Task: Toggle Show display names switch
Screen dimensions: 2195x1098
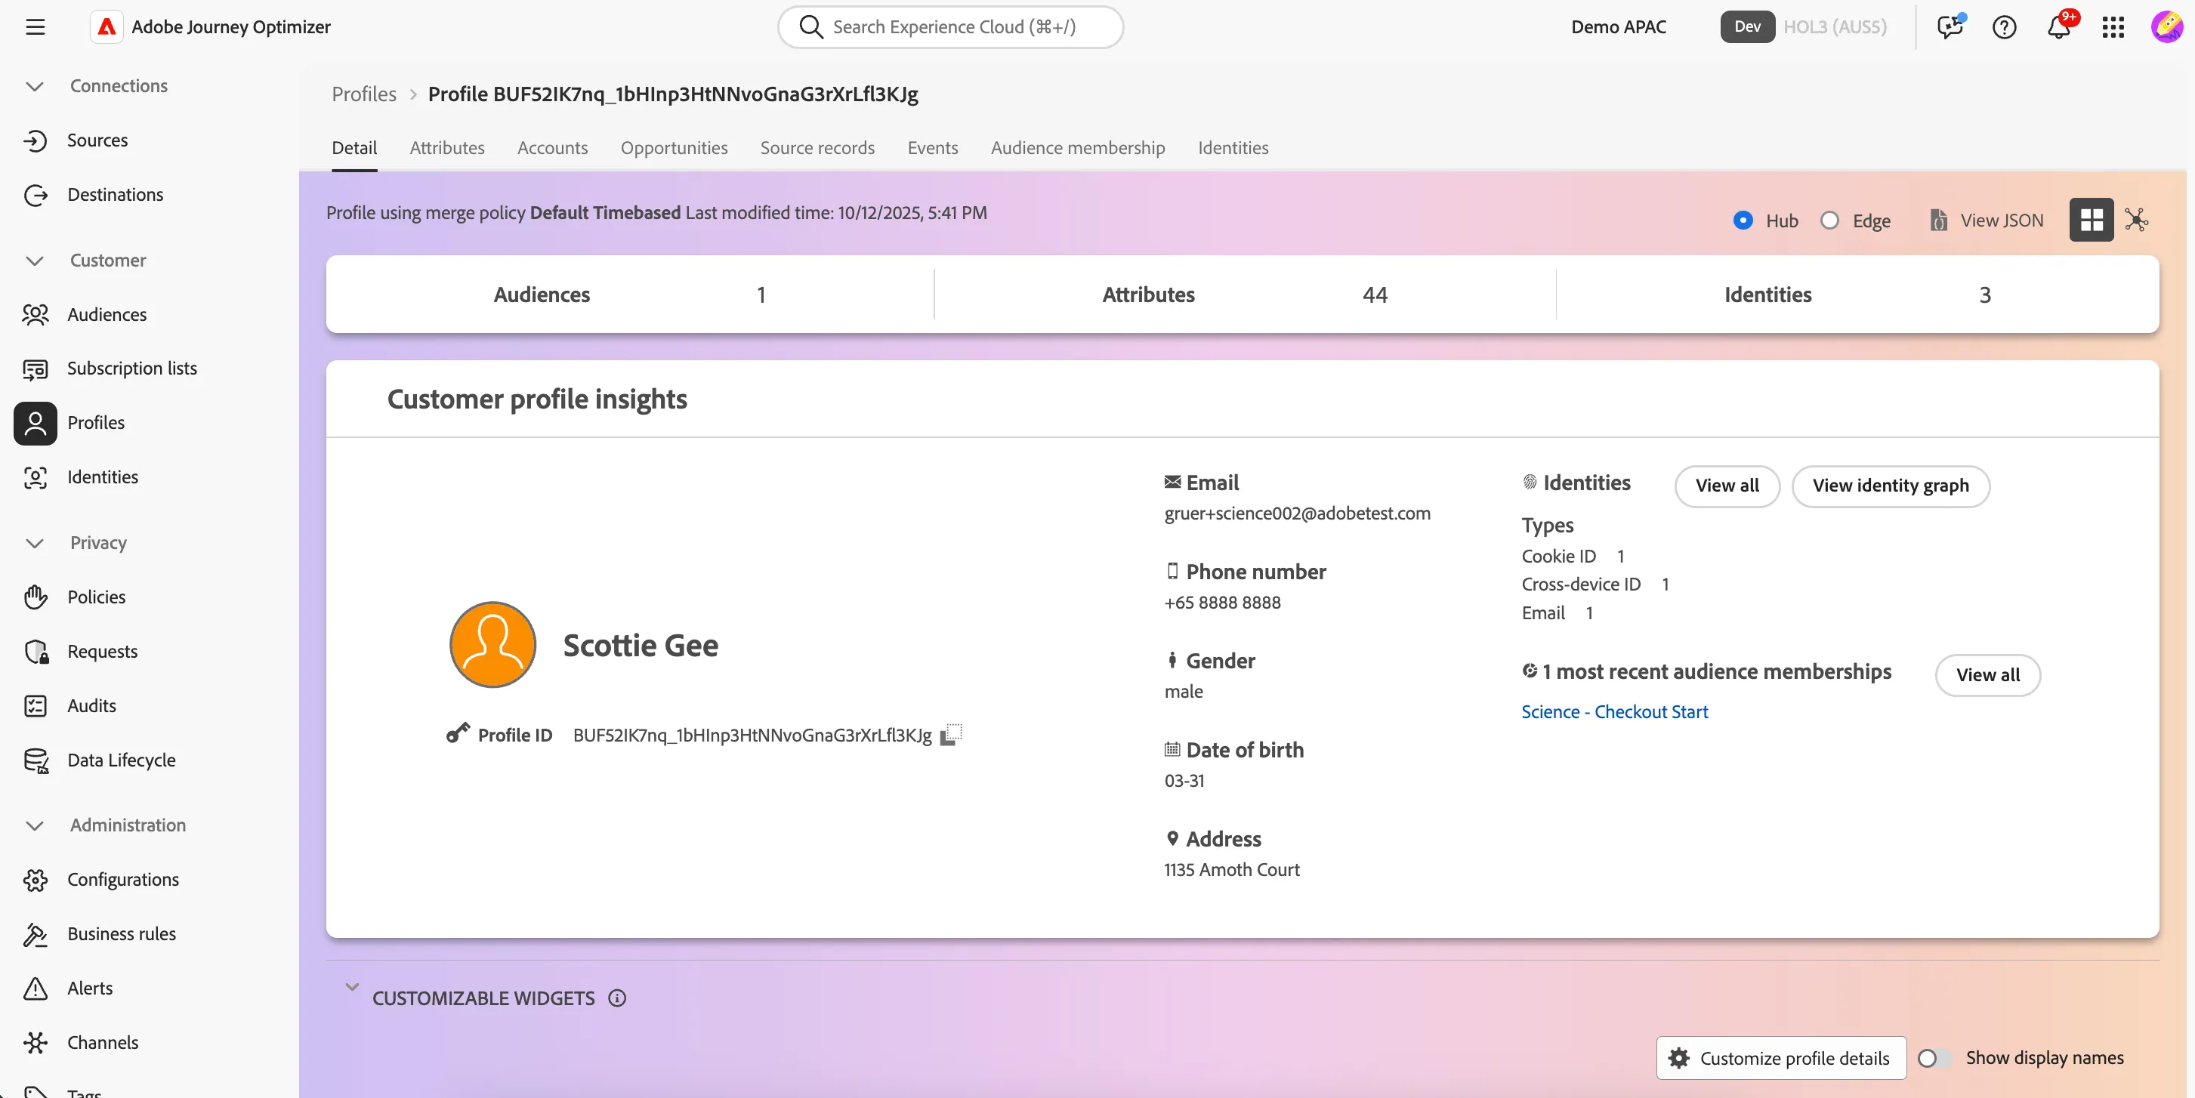Action: point(1934,1058)
